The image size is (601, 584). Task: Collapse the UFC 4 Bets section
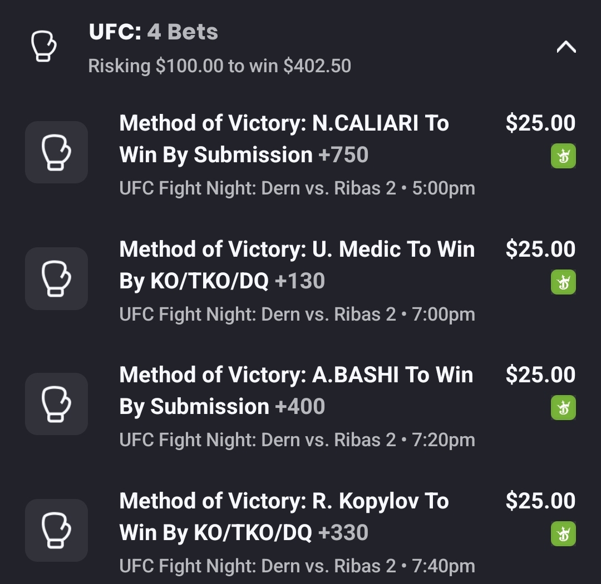point(566,47)
